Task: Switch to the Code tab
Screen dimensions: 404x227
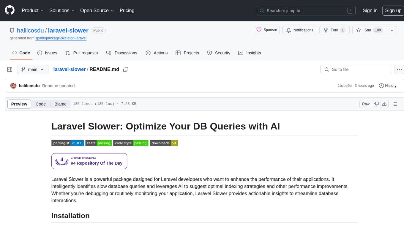Action: [x=21, y=53]
